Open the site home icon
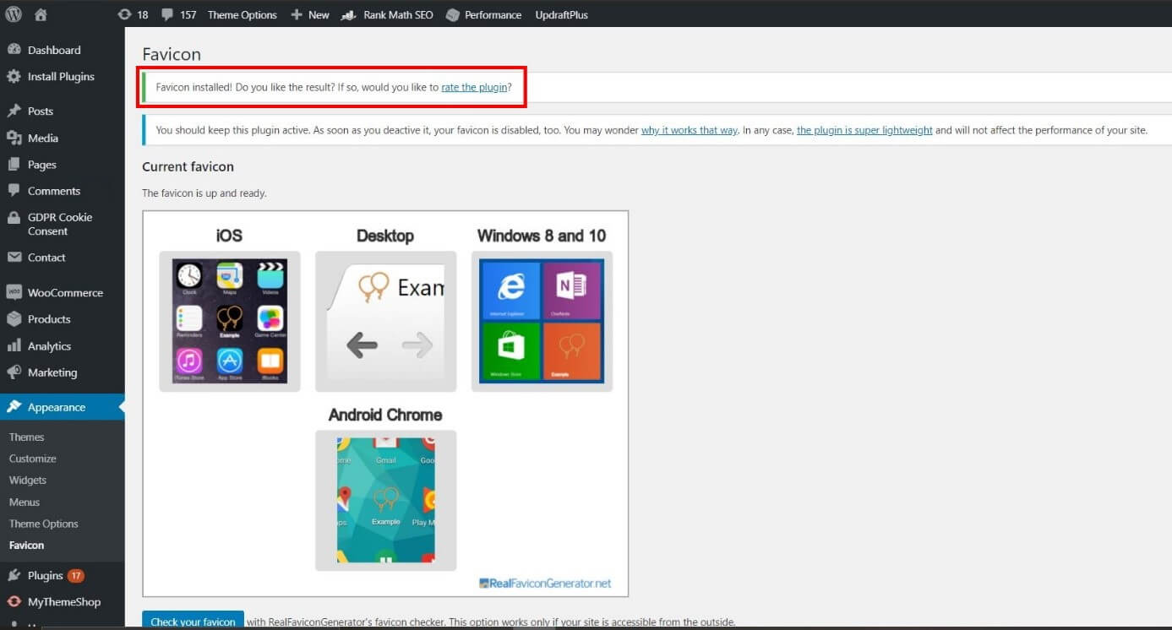 (41, 14)
